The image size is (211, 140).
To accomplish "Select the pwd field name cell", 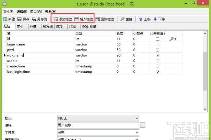I will [x=41, y=50].
